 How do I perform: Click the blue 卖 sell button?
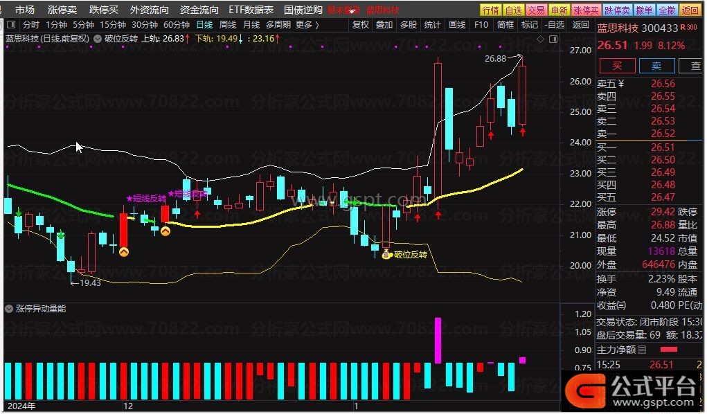pyautogui.click(x=656, y=66)
